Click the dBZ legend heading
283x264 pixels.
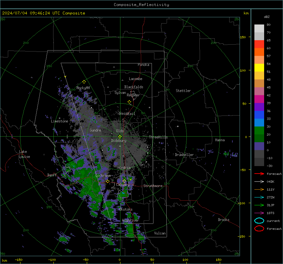(x=267, y=17)
